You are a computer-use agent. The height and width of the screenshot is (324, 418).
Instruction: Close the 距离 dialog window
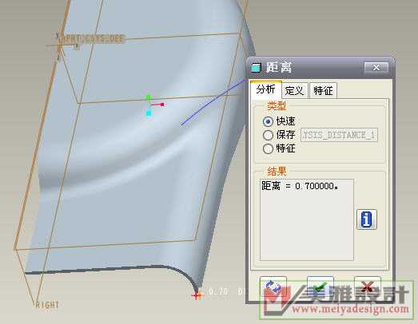click(376, 68)
